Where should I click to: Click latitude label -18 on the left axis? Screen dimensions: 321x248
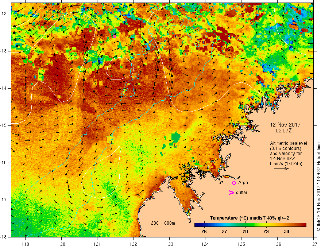click(x=4, y=237)
